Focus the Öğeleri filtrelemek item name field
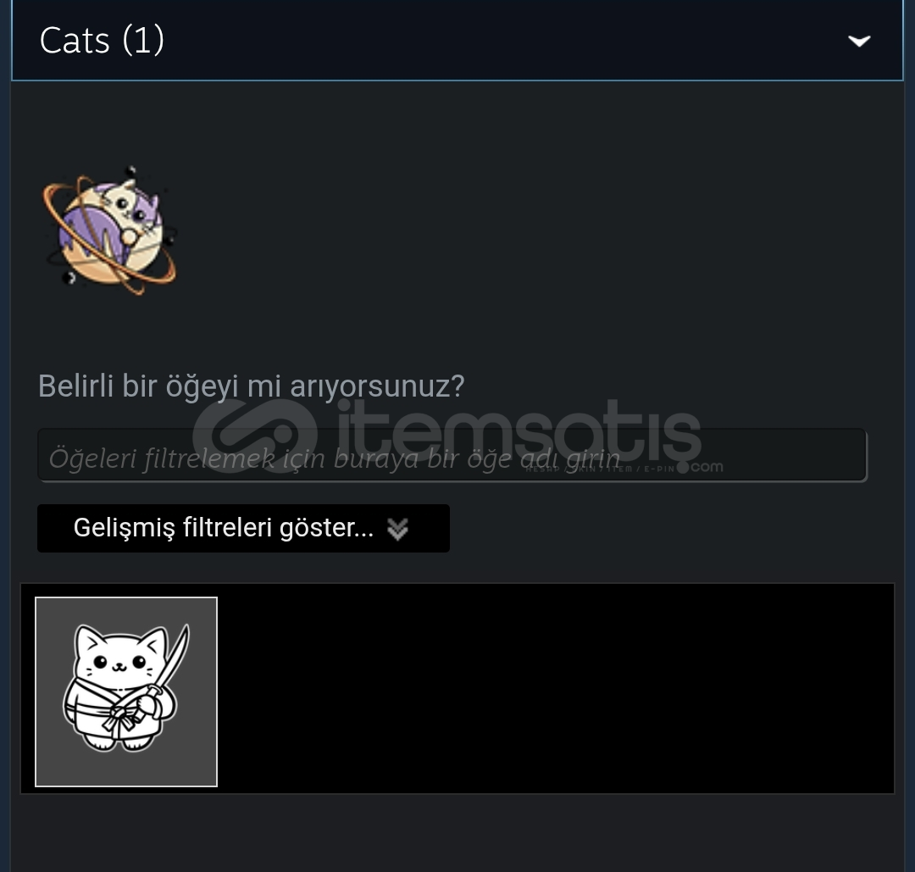The height and width of the screenshot is (872, 915). tap(452, 455)
